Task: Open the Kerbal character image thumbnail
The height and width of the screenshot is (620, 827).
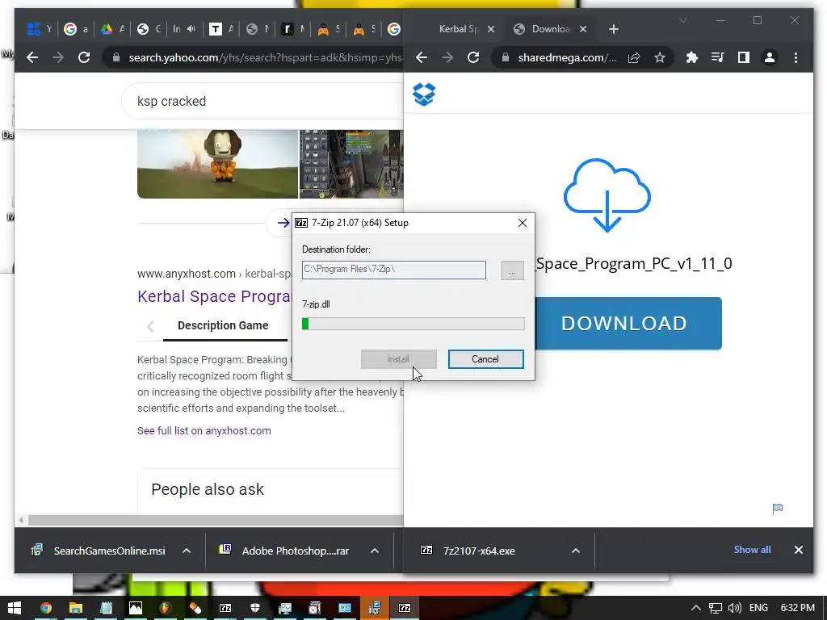Action: (x=217, y=164)
